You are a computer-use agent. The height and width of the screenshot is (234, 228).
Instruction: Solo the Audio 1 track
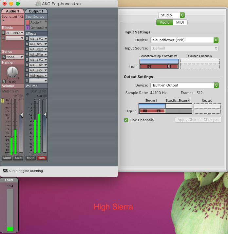click(x=18, y=158)
